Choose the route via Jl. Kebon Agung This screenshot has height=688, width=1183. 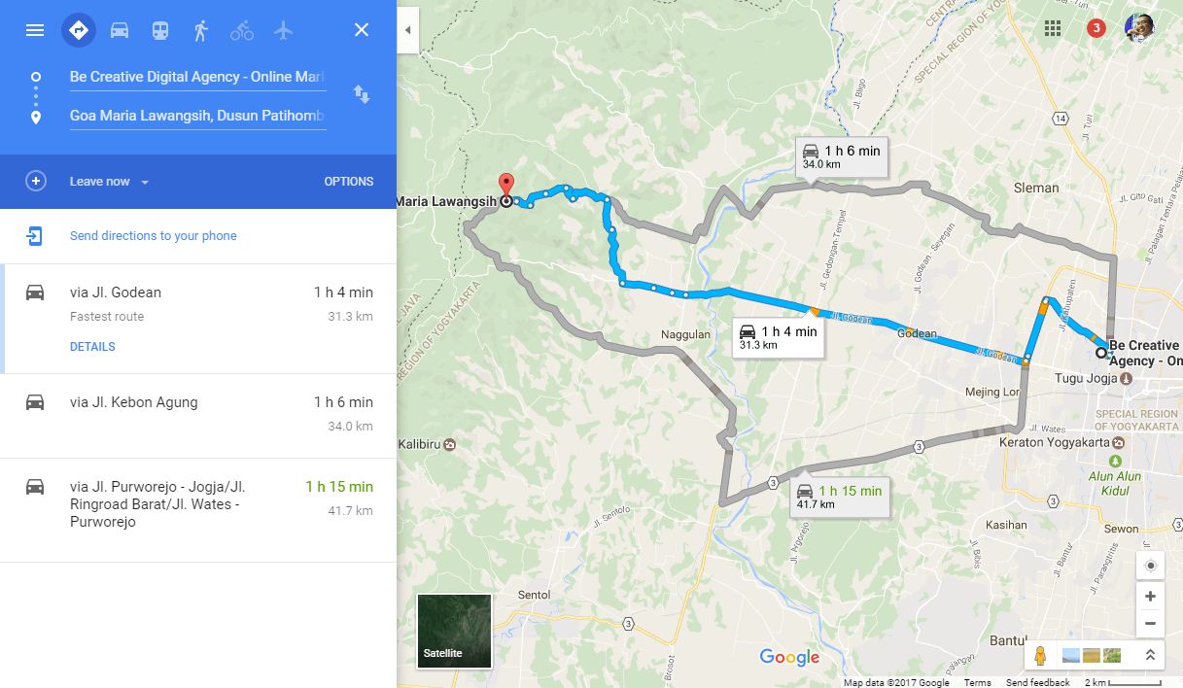tap(198, 415)
